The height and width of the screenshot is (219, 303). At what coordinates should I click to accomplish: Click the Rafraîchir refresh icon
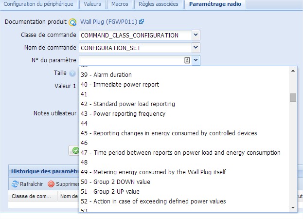[x=15, y=184]
